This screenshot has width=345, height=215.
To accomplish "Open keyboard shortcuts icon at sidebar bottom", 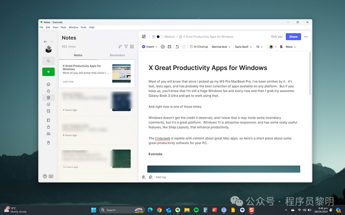I will click(51, 176).
